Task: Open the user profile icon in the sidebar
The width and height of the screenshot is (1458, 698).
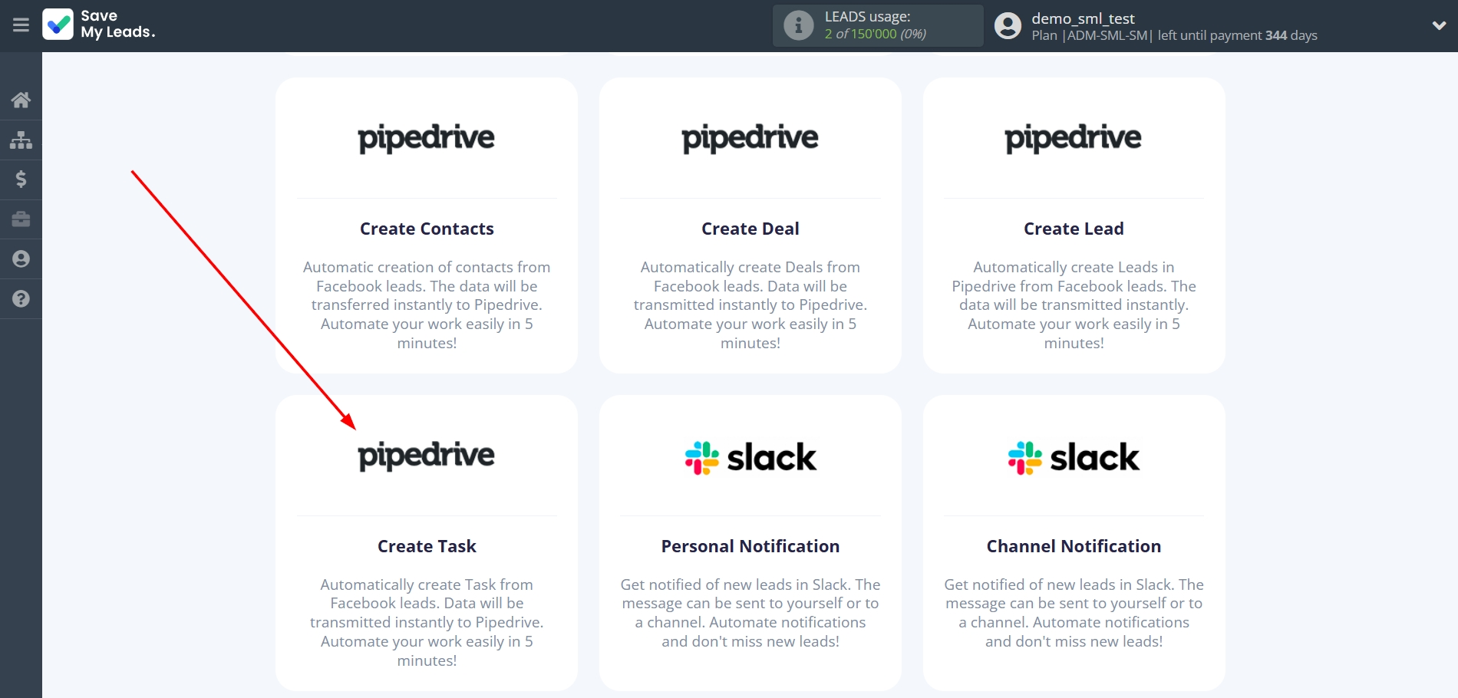Action: [x=21, y=259]
